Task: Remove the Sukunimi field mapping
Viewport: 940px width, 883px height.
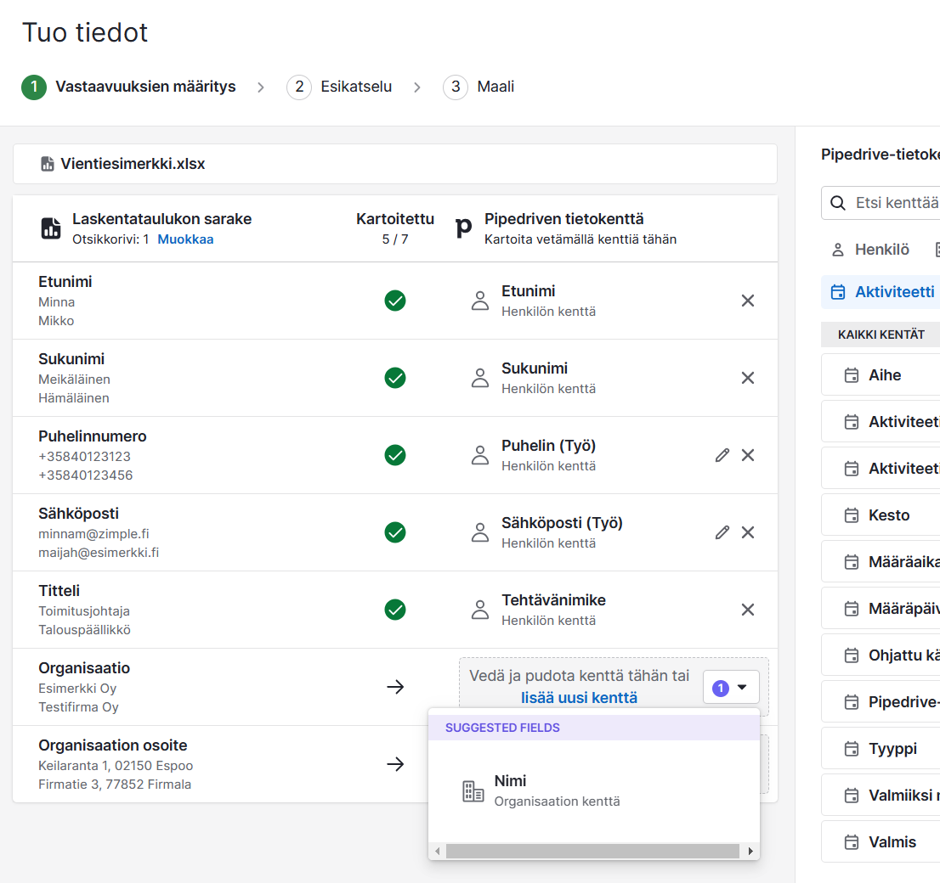Action: [x=748, y=378]
